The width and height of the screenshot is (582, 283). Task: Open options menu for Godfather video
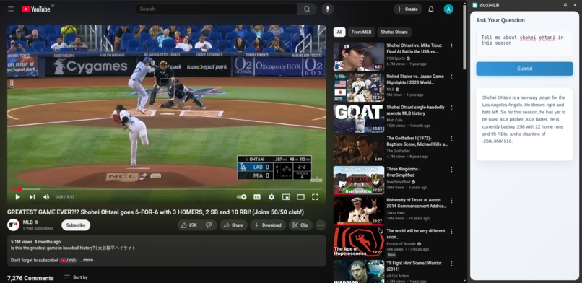tap(452, 139)
